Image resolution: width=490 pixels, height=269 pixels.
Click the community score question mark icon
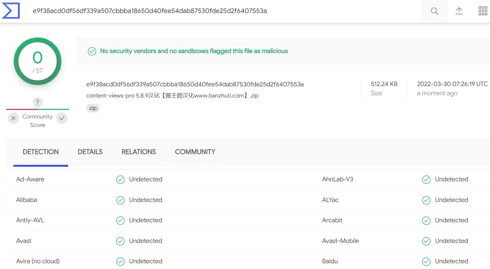click(x=38, y=102)
